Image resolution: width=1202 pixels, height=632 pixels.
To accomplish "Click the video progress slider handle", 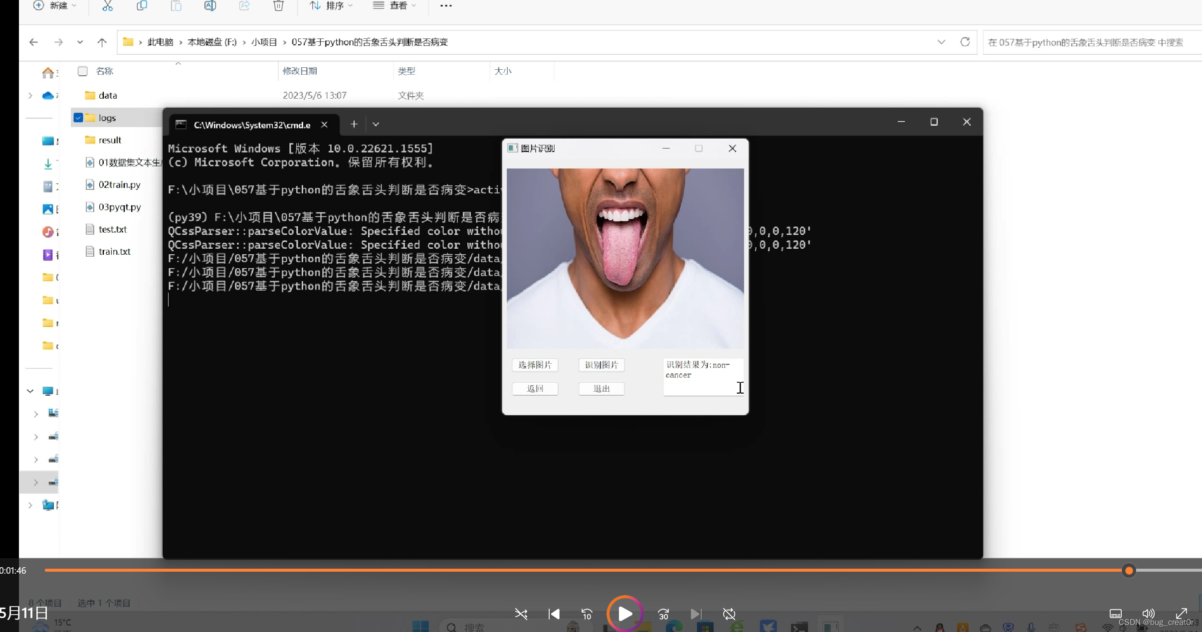I will click(1129, 570).
